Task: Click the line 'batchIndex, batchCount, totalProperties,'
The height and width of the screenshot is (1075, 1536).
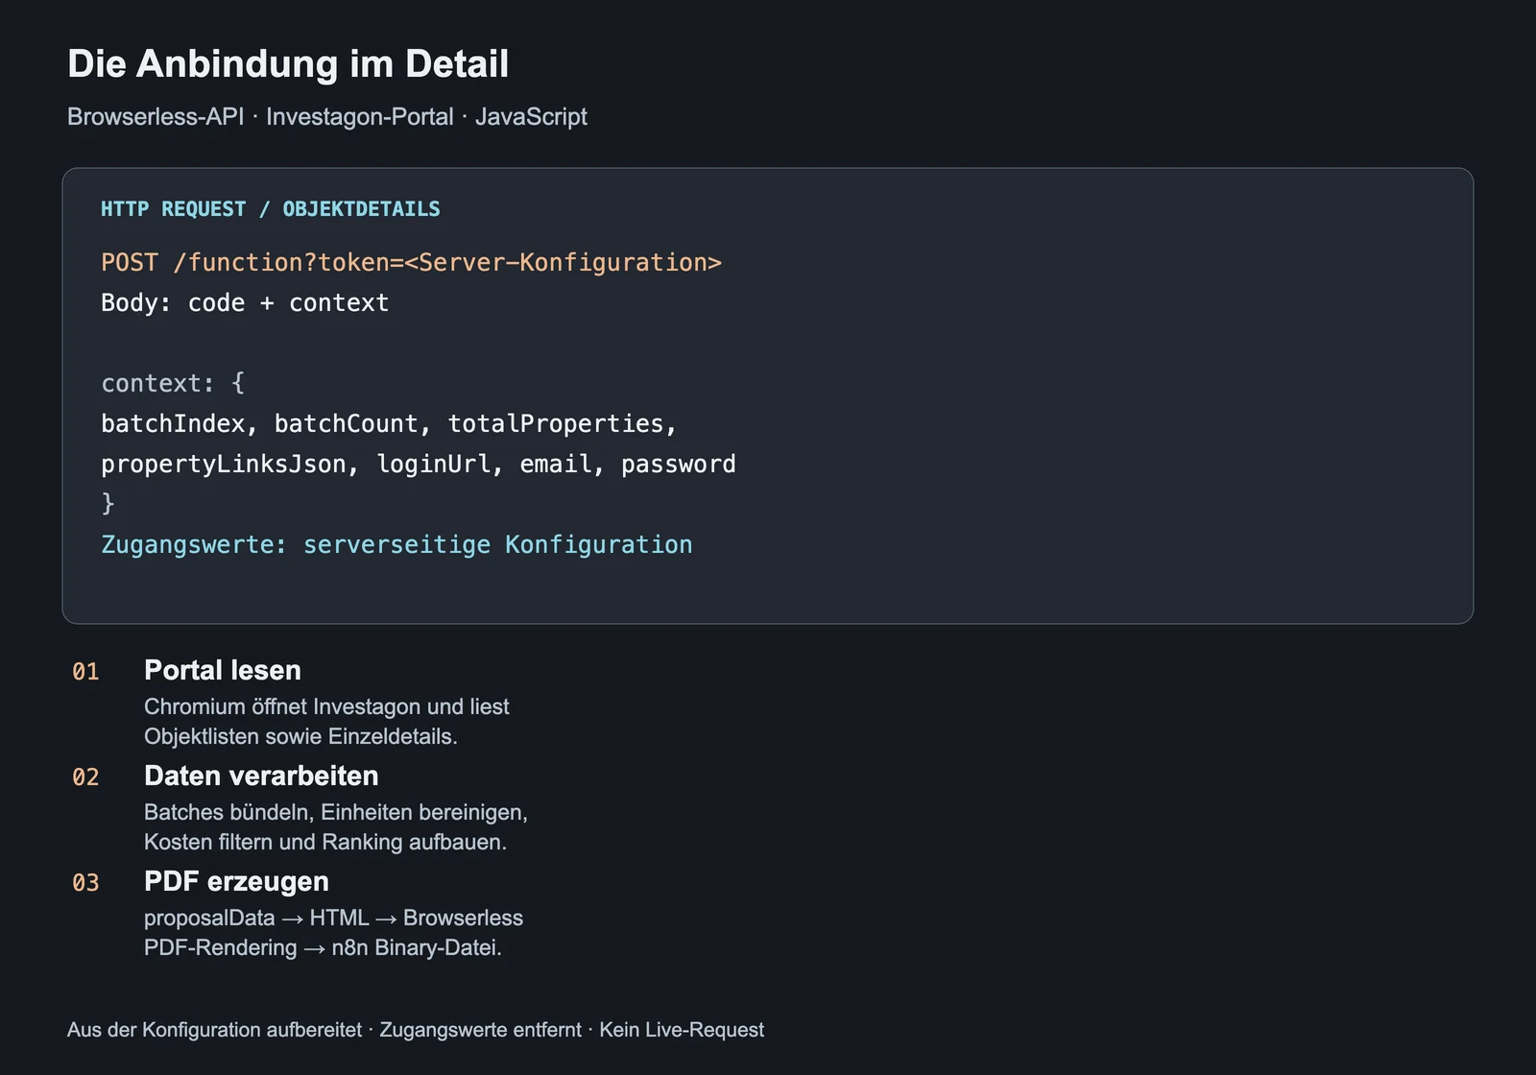Action: tap(389, 424)
